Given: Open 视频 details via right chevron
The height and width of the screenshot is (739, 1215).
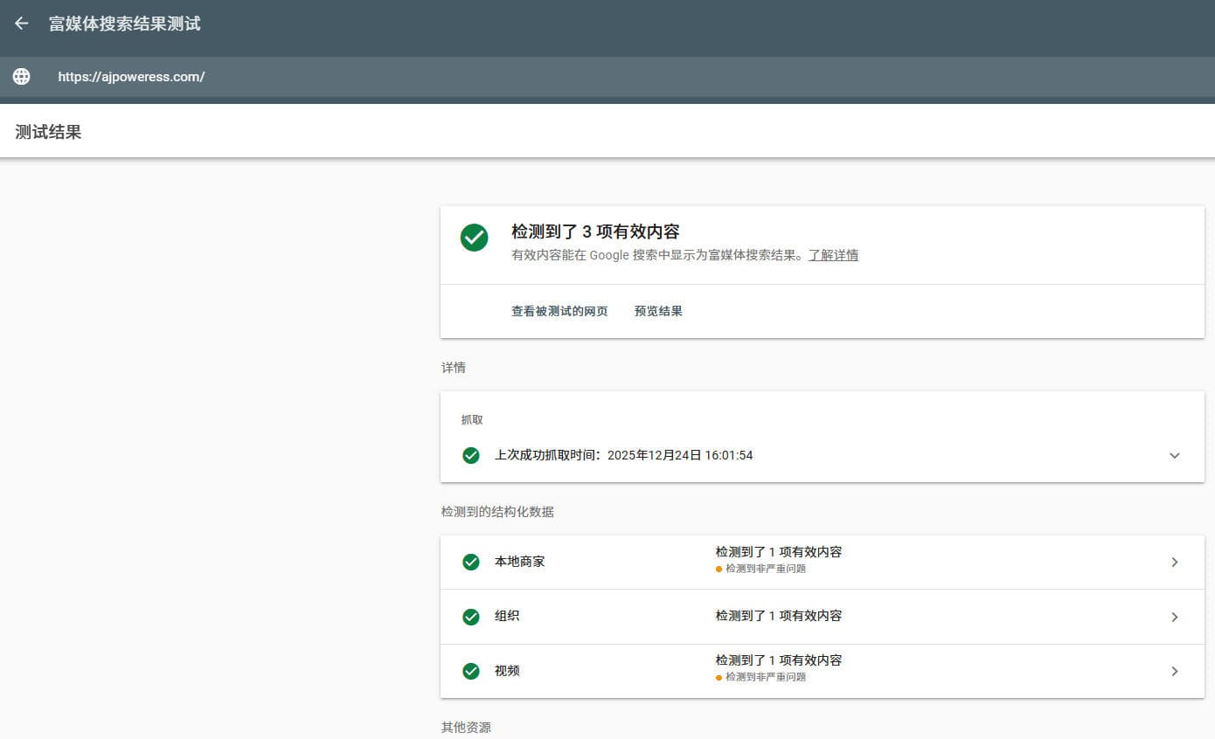Looking at the screenshot, I should (x=1174, y=671).
